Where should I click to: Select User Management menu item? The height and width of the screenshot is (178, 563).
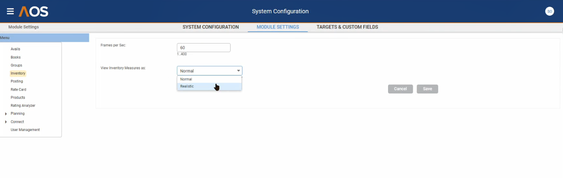coord(25,130)
